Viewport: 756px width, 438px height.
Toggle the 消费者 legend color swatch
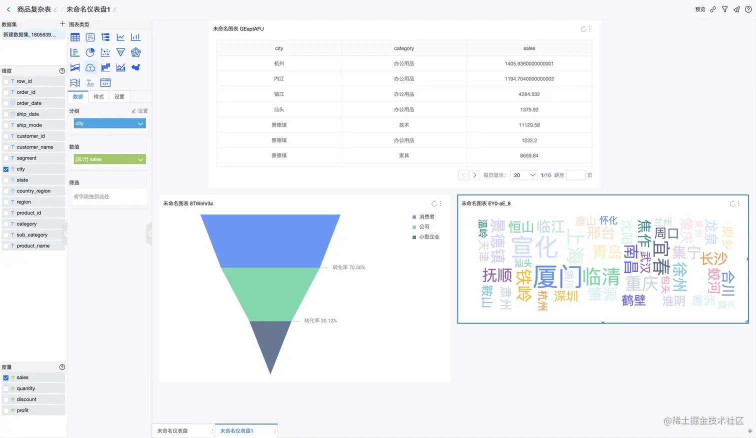(414, 217)
